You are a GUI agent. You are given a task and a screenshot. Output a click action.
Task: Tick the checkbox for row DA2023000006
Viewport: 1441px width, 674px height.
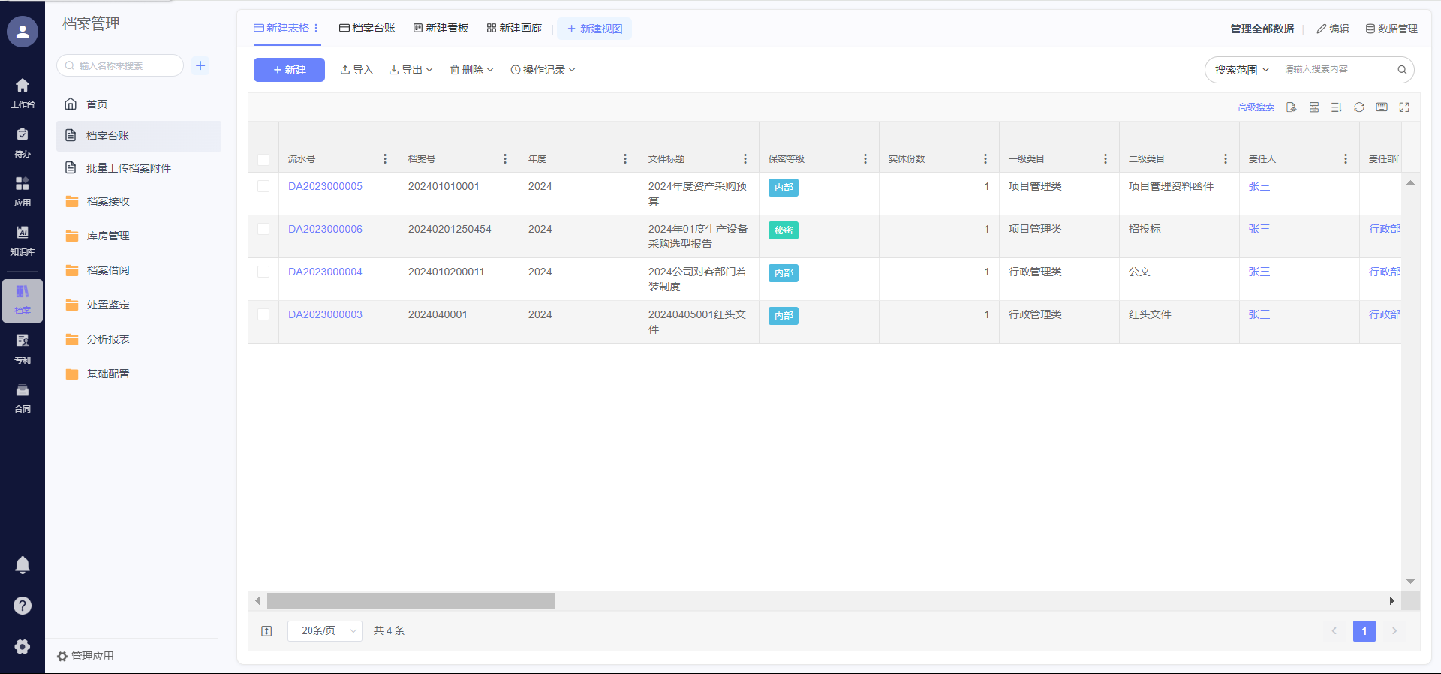click(x=263, y=229)
